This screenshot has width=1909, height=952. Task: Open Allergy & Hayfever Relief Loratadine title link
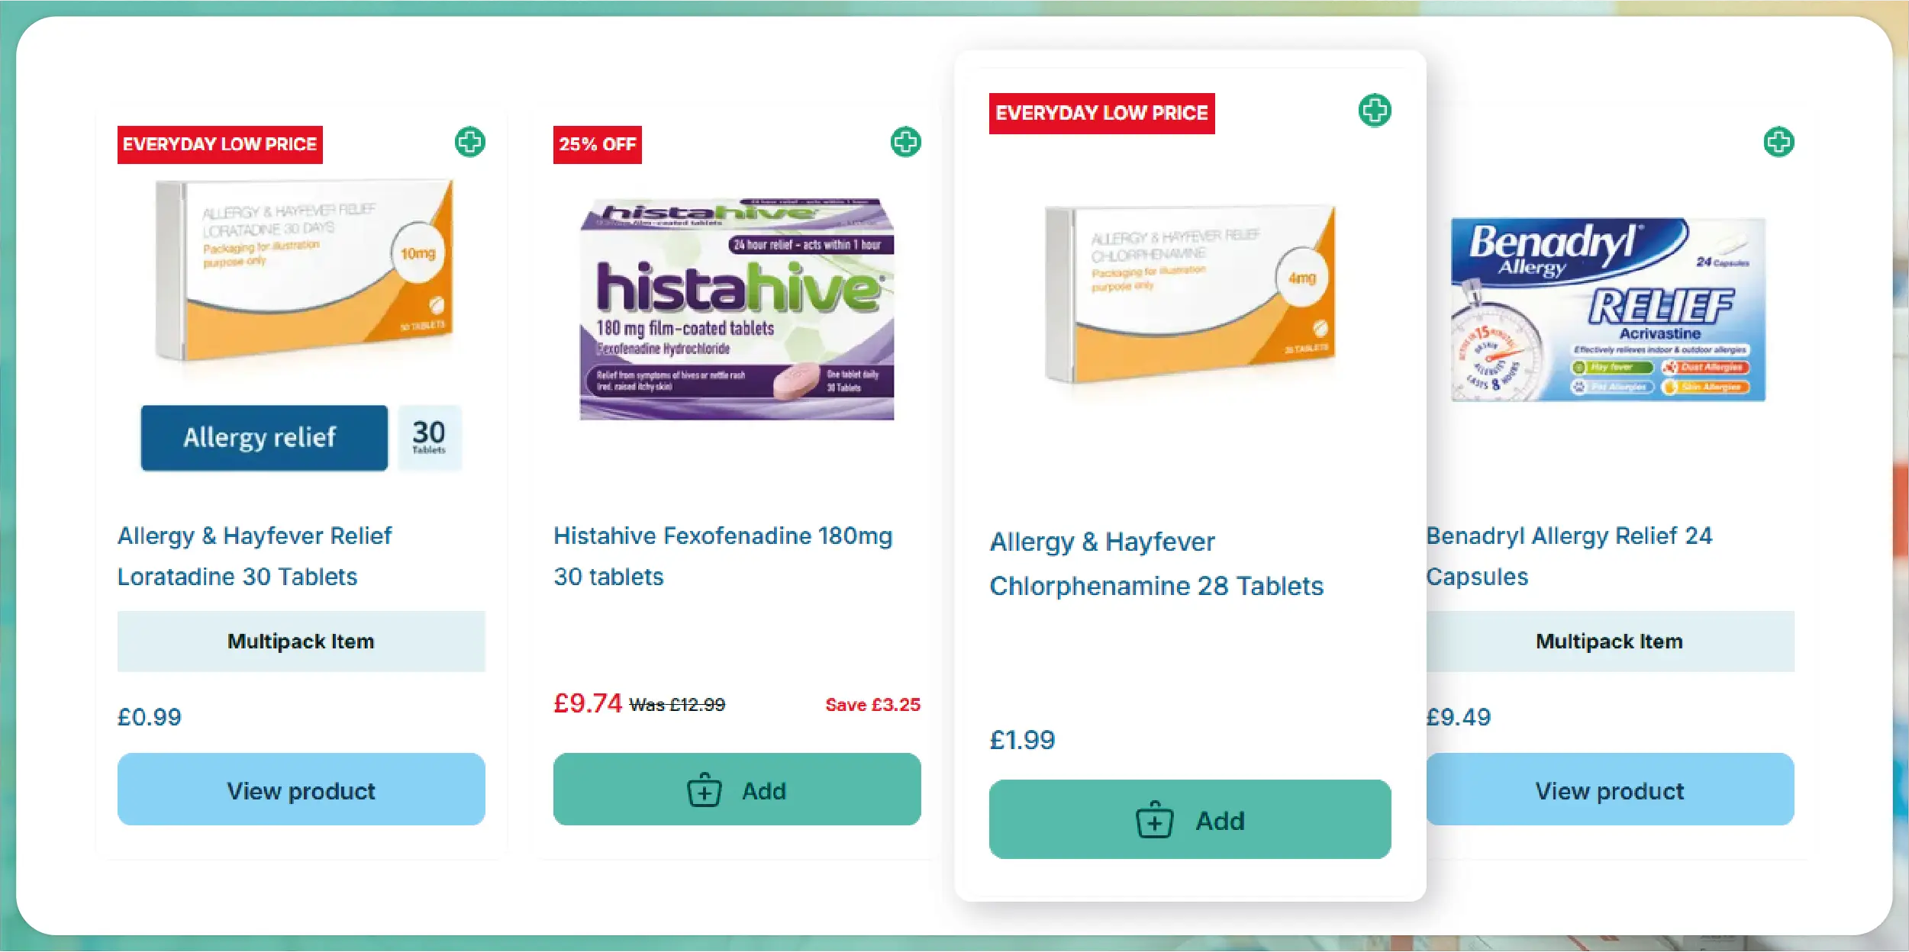pyautogui.click(x=254, y=556)
